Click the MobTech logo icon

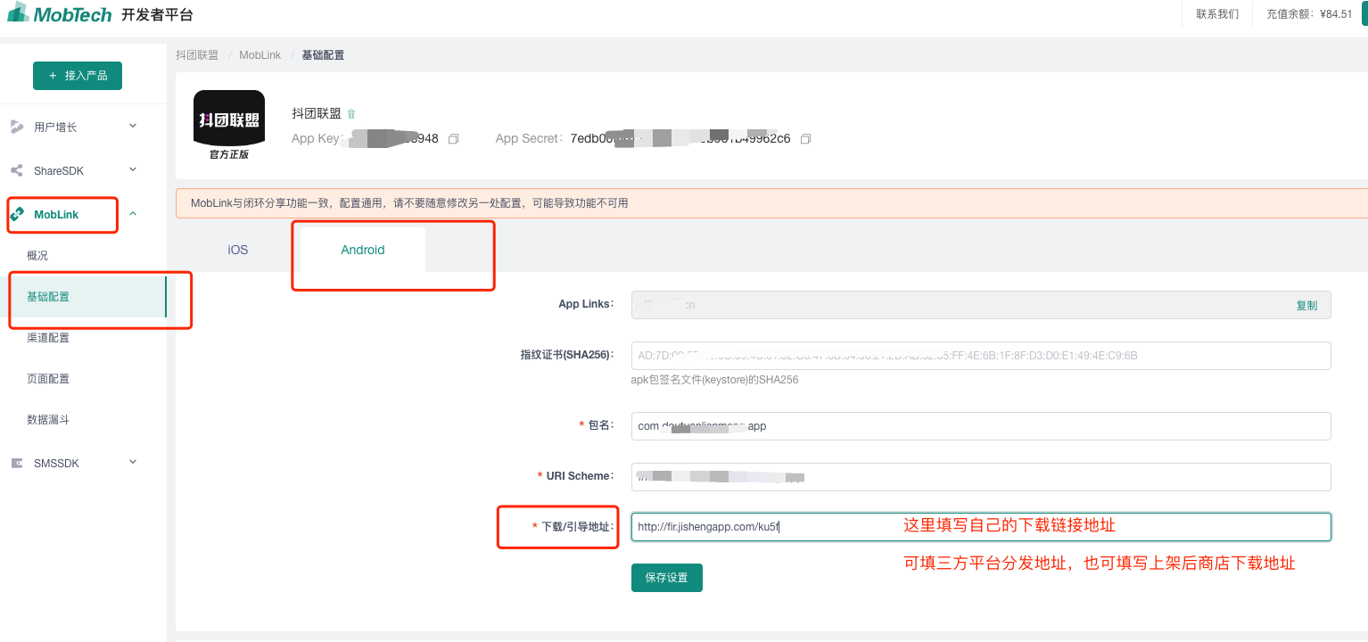[x=18, y=12]
